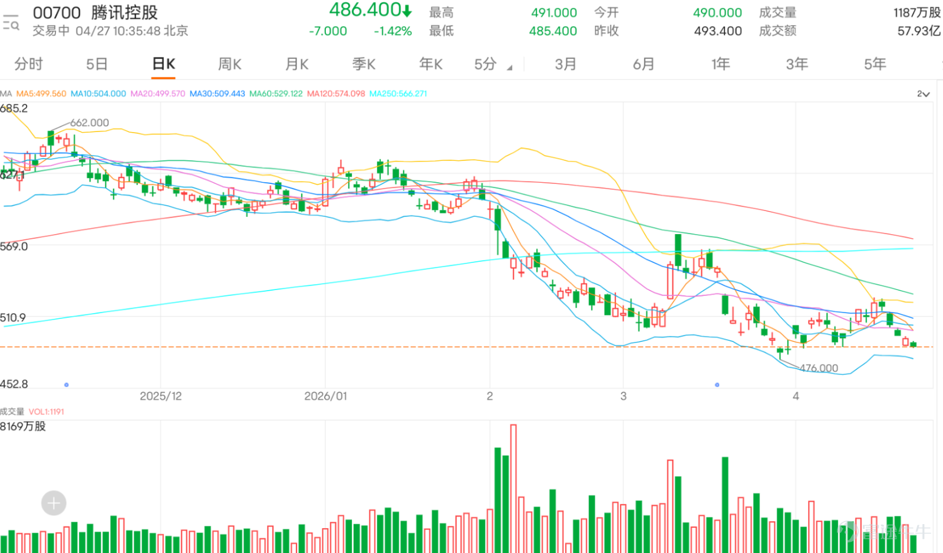
Task: Select the 5年 range button
Action: [x=875, y=64]
